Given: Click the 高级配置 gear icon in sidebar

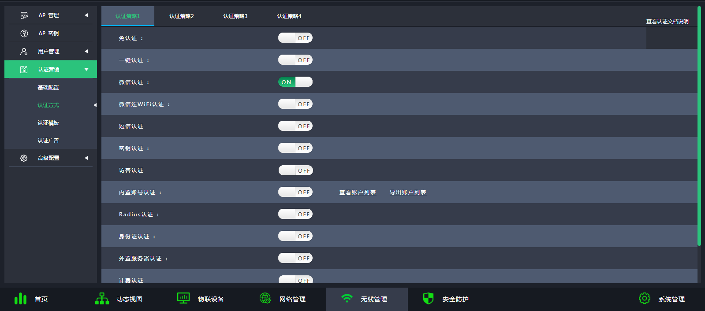Looking at the screenshot, I should point(24,158).
